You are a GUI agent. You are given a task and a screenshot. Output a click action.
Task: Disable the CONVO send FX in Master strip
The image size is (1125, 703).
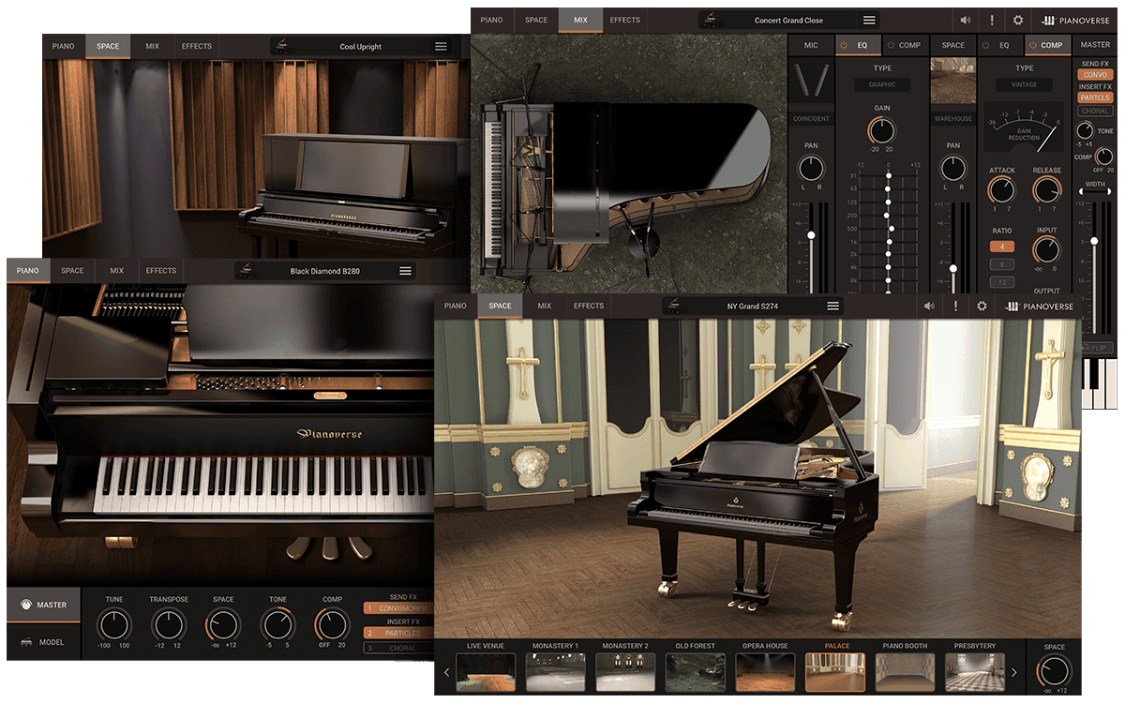pos(1094,74)
